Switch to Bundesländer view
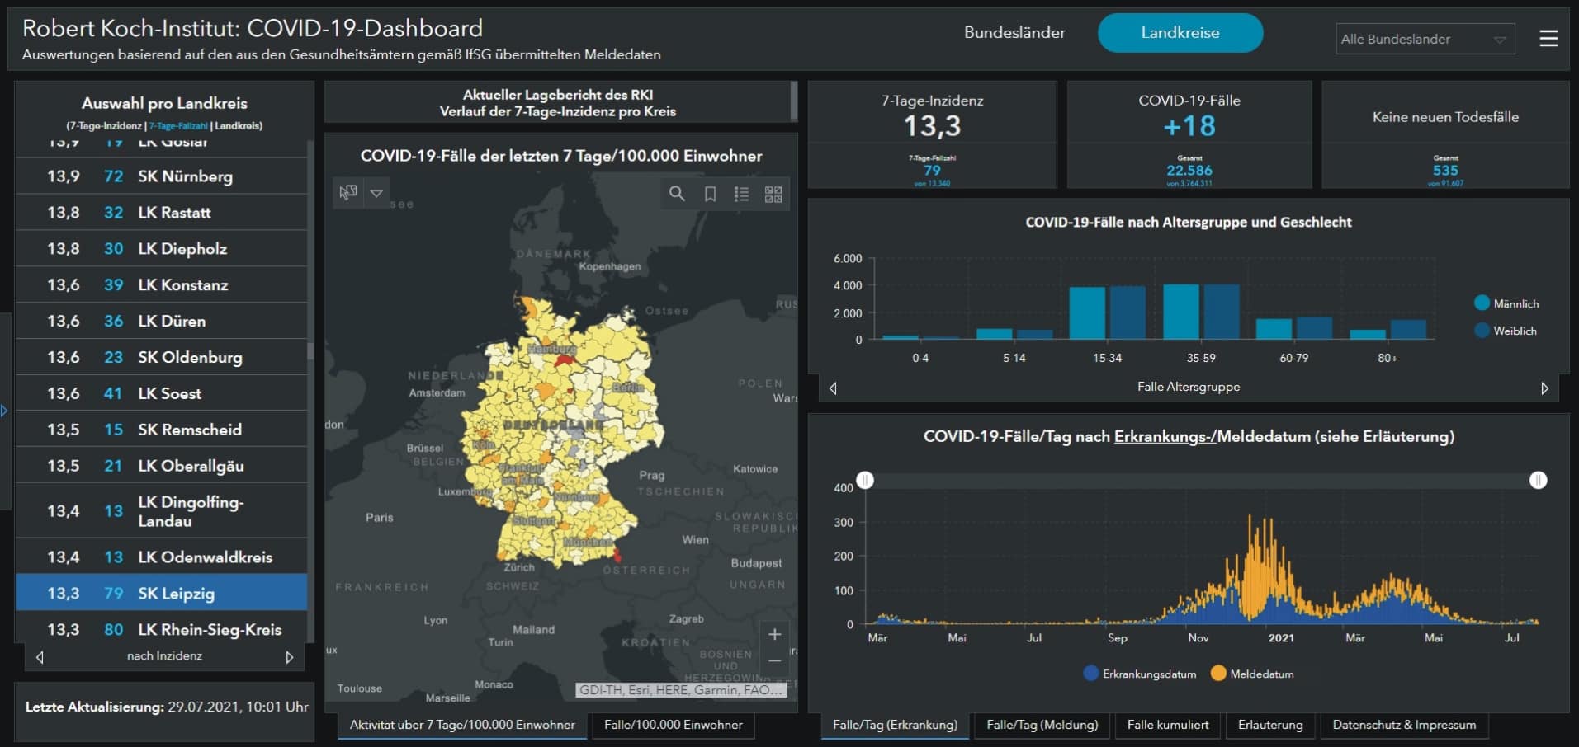 pyautogui.click(x=1014, y=33)
